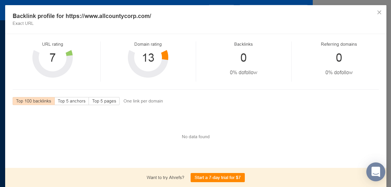Click the Exact URL subtitle
391x187 pixels.
[23, 23]
